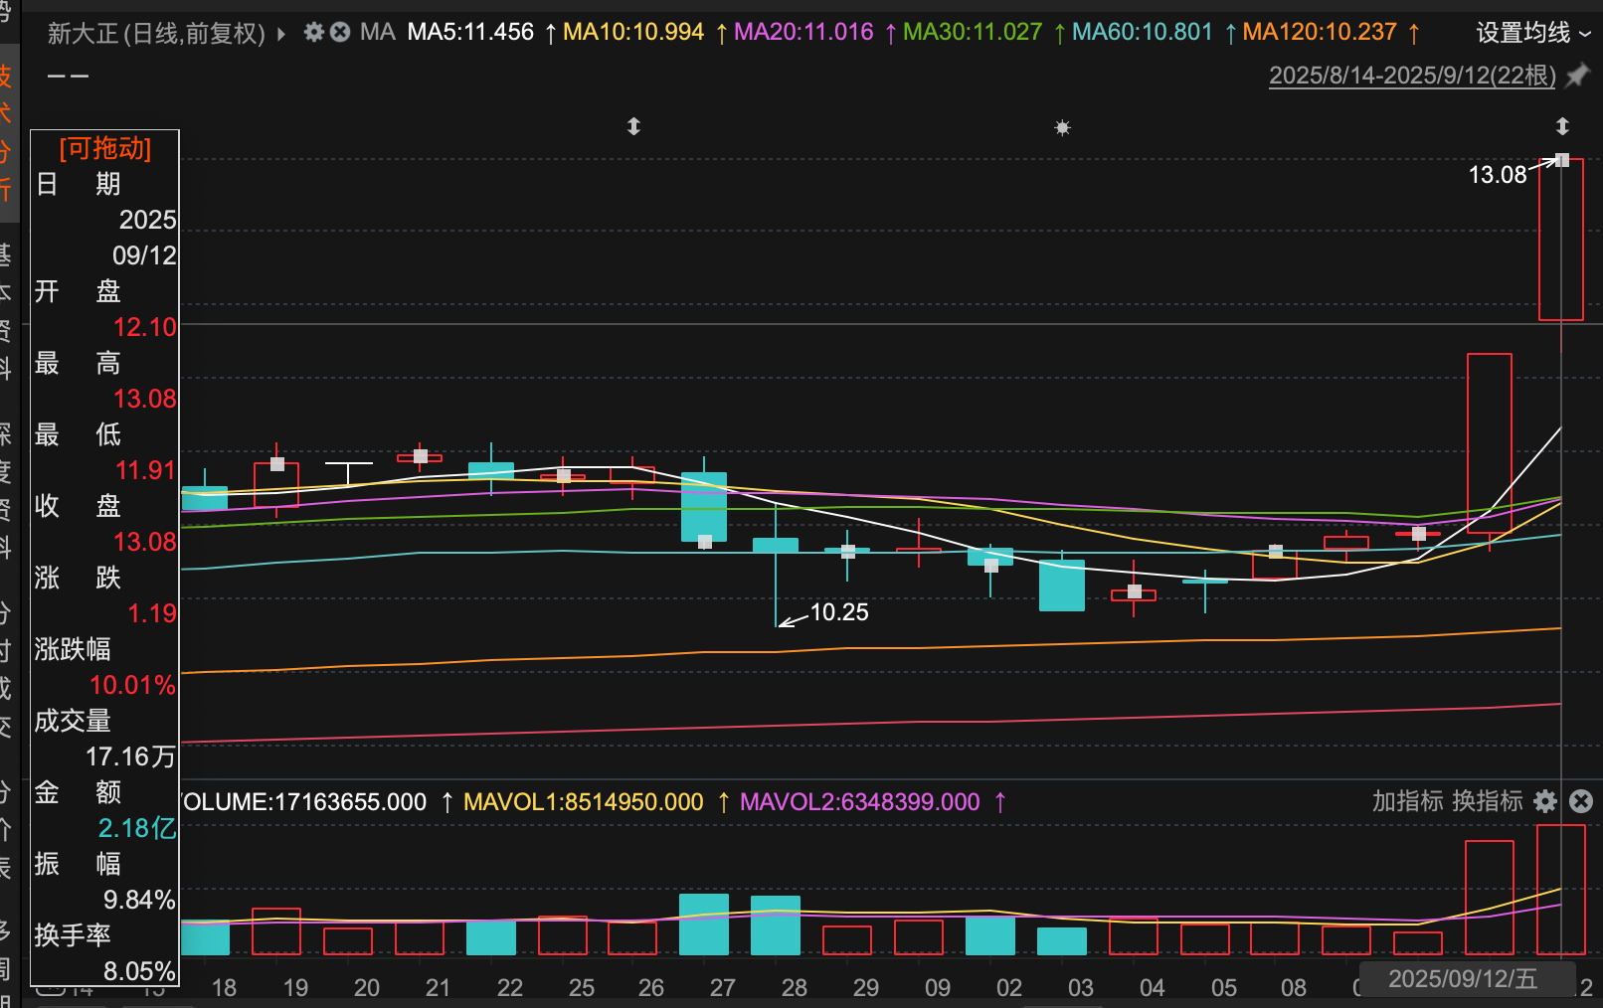Screen dimensions: 1603x1008
Task: Pin the date range with the pushpin icon
Action: (1578, 76)
